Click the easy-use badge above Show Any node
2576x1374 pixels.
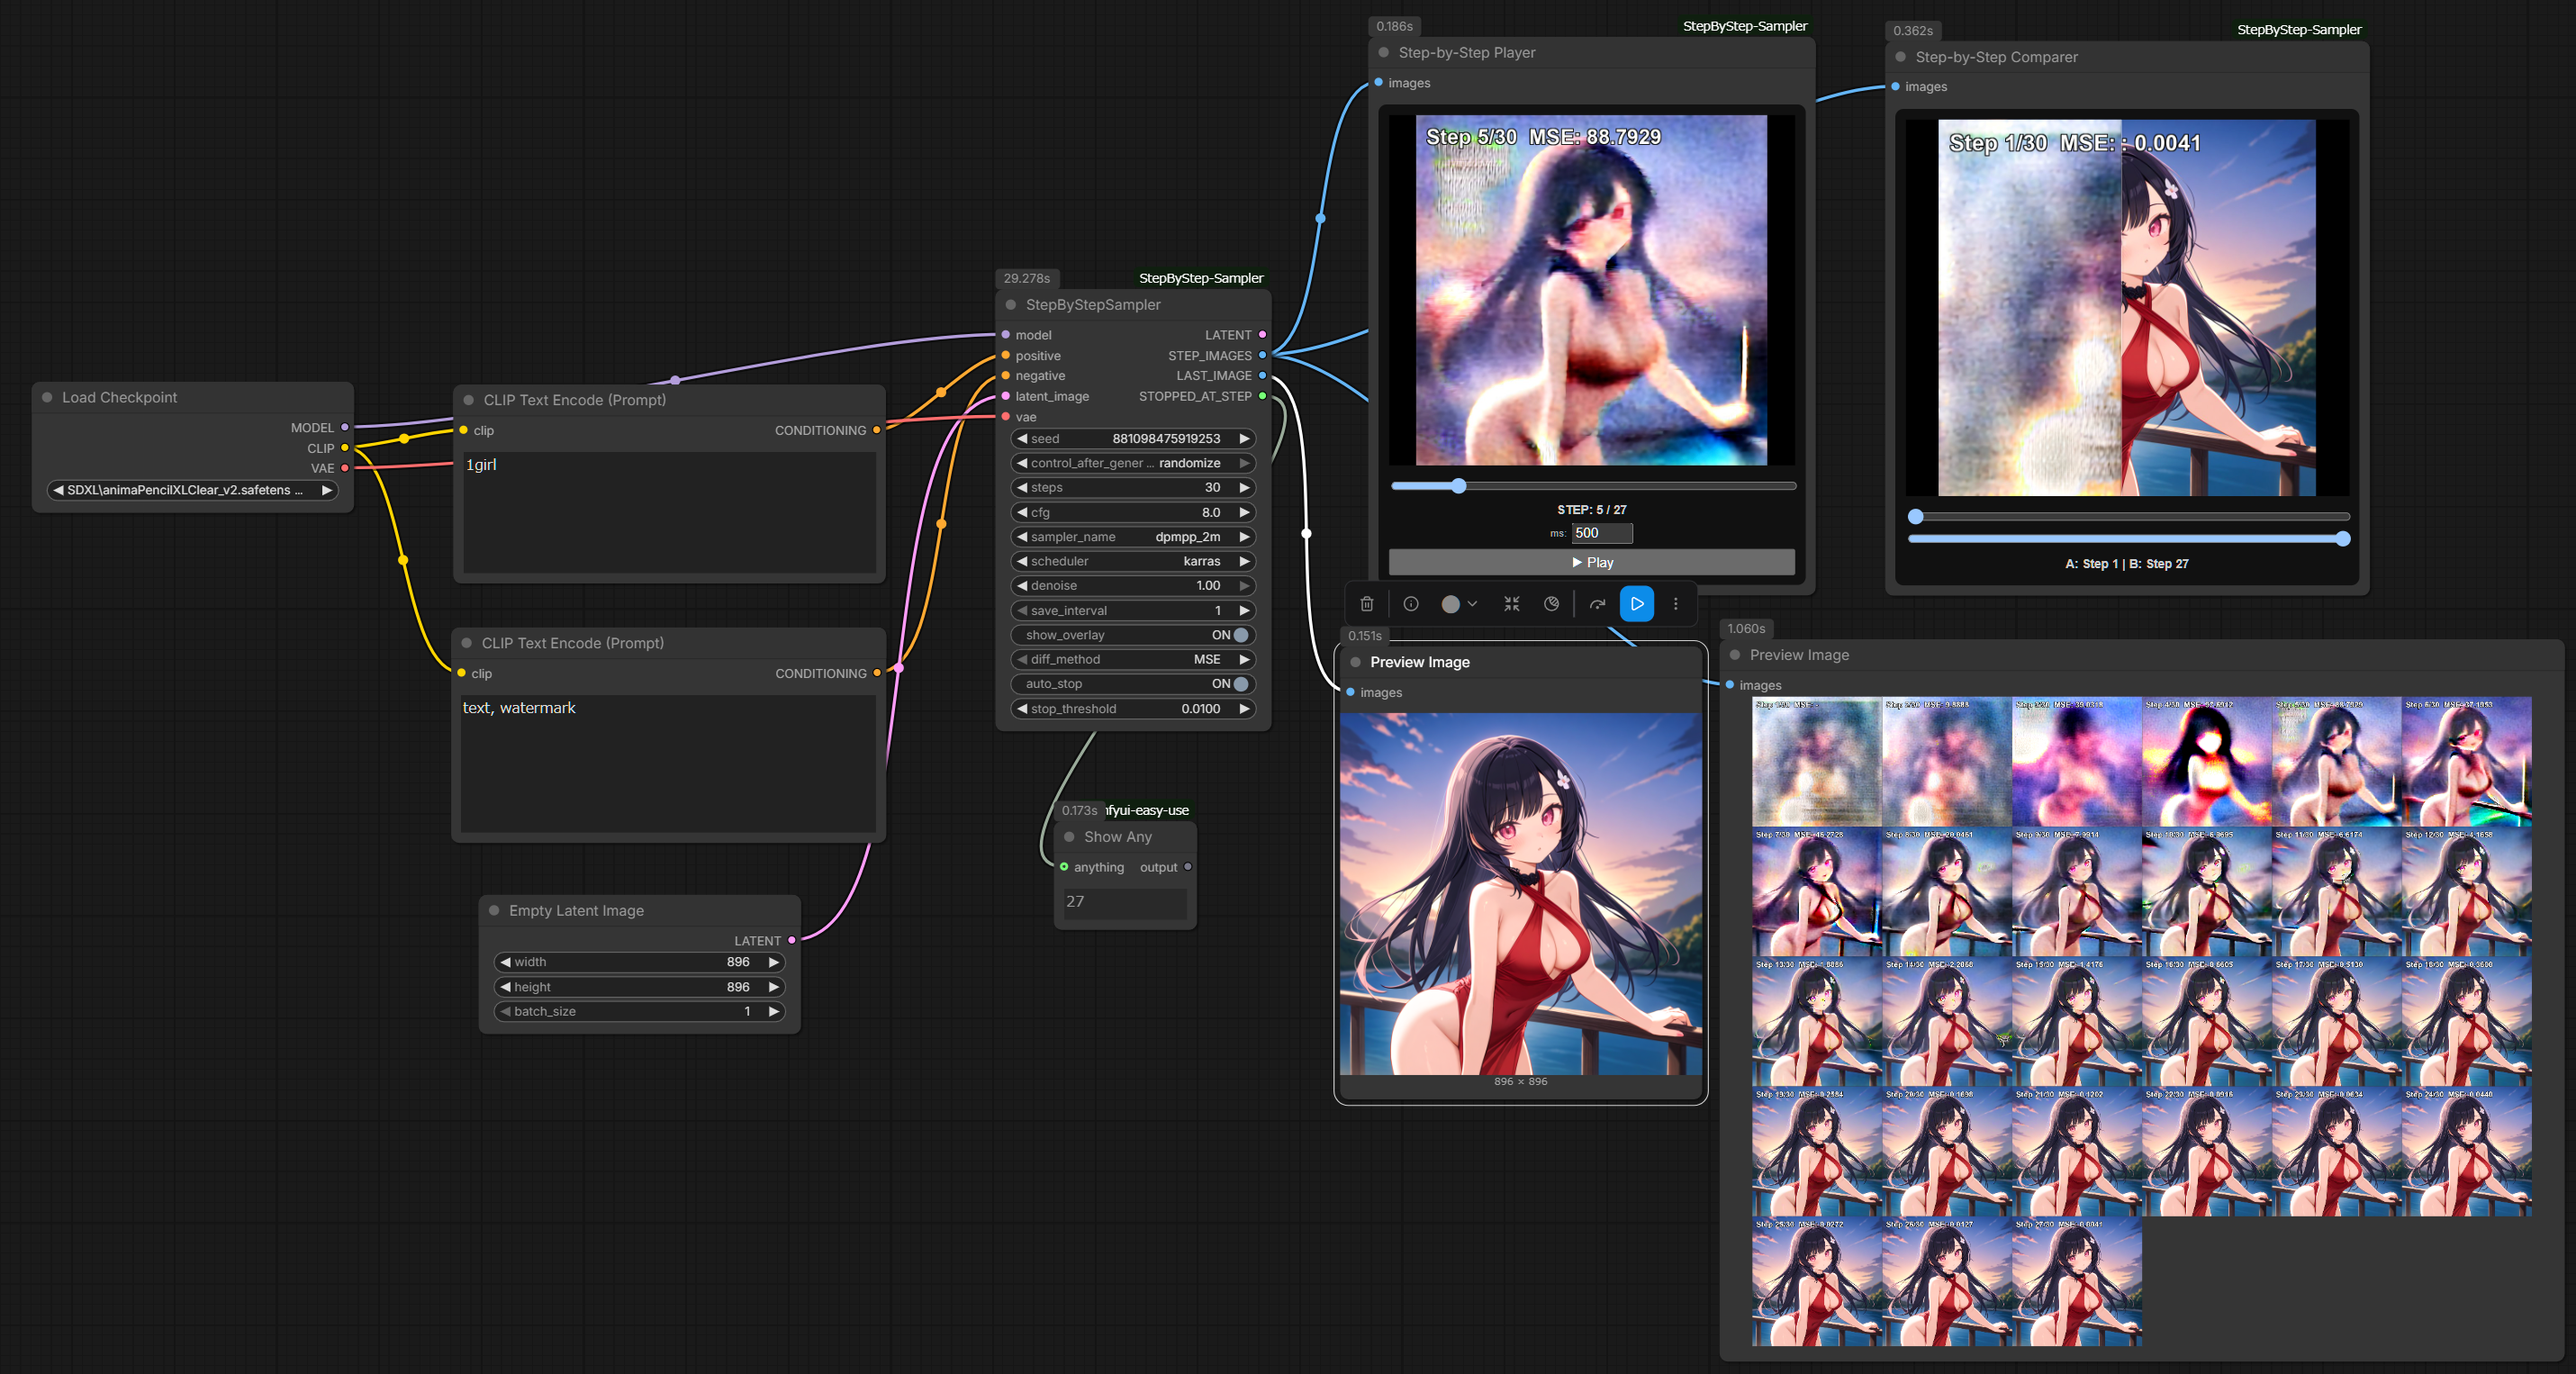coord(1147,810)
